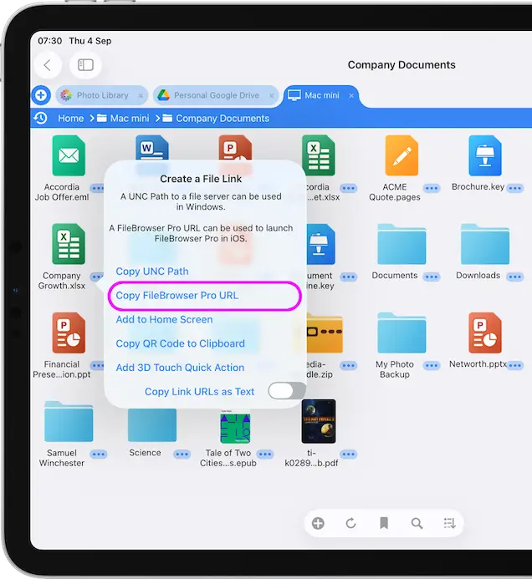Image resolution: width=532 pixels, height=579 pixels.
Task: Go to Home in the breadcrumb path
Action: 71,119
